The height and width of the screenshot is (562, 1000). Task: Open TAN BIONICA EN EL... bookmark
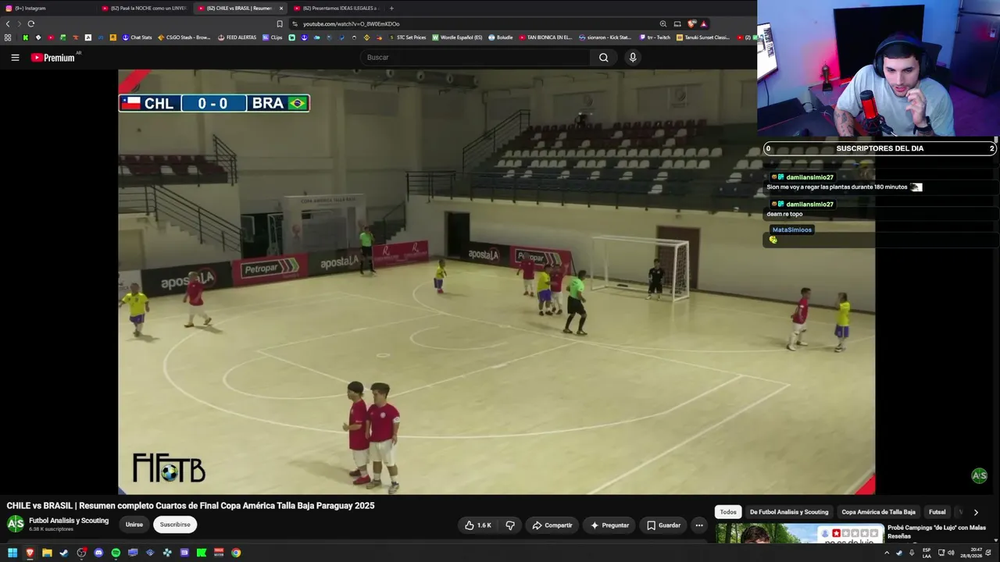[x=545, y=37]
